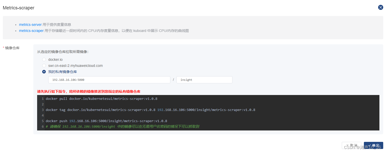385x152 pixels.
Task: Click the 镜像仓库 field label
Action: [x=12, y=48]
